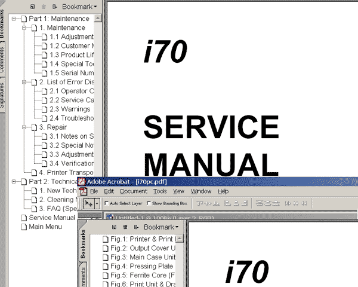Open the 3.1 Notes on bookmark

(x=72, y=136)
